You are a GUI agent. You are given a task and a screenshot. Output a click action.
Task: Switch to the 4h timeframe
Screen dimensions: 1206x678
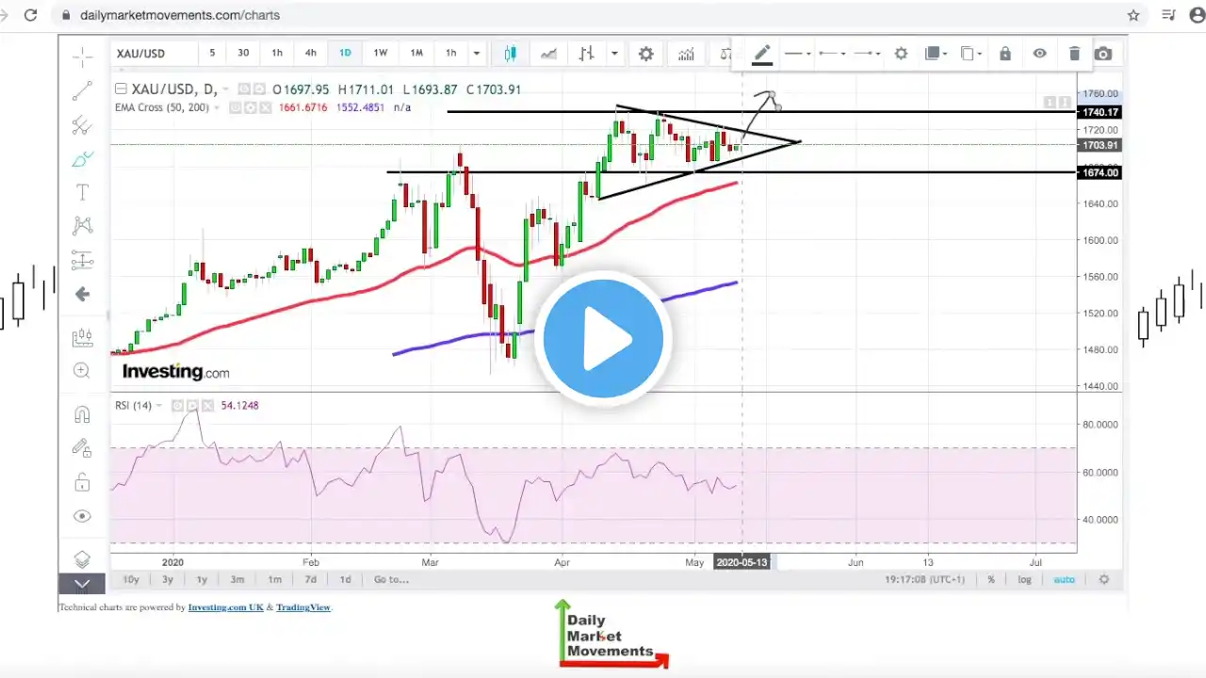tap(311, 53)
